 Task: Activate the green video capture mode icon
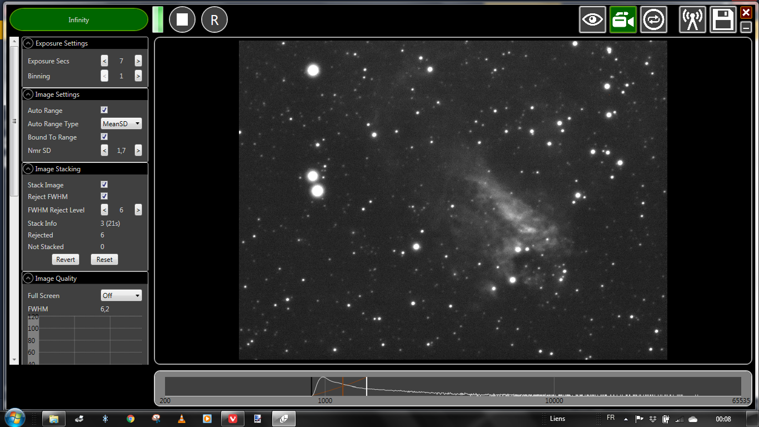click(623, 19)
